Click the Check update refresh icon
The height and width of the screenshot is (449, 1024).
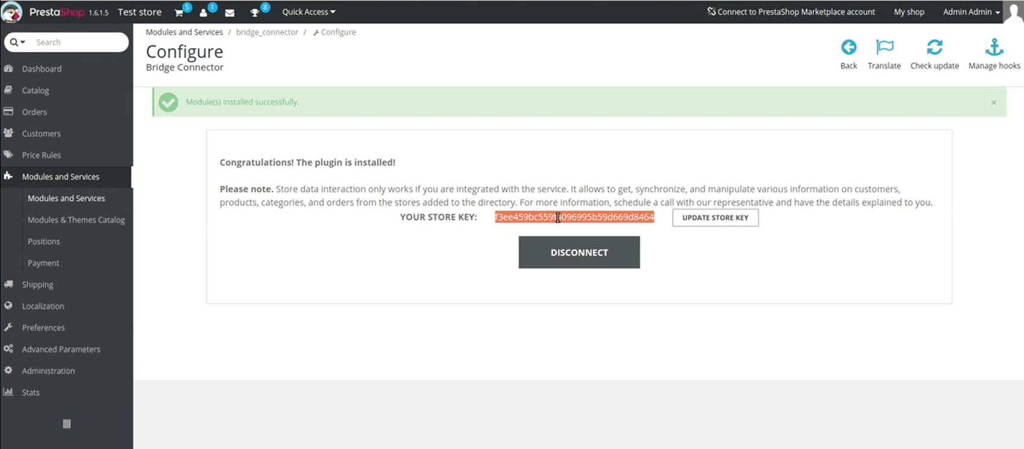[x=934, y=48]
